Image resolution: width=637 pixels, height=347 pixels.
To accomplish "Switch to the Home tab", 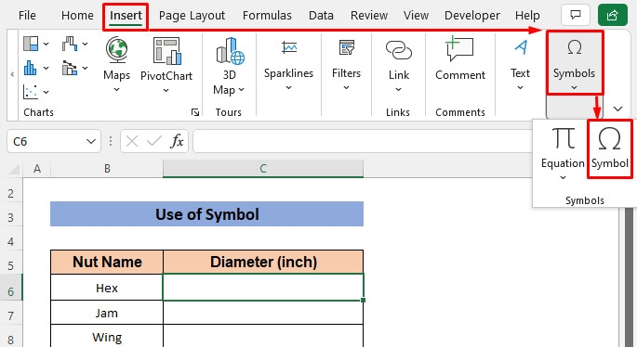I will (x=77, y=16).
